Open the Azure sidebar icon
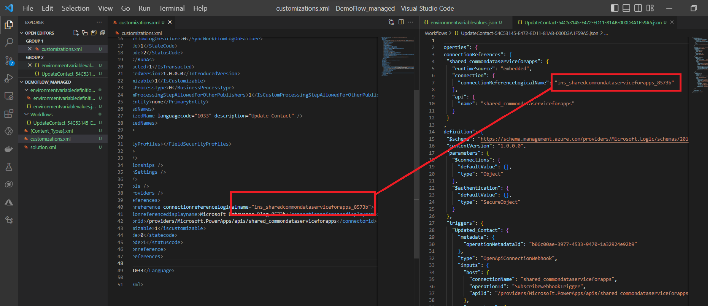This screenshot has width=718, height=306. (9, 202)
